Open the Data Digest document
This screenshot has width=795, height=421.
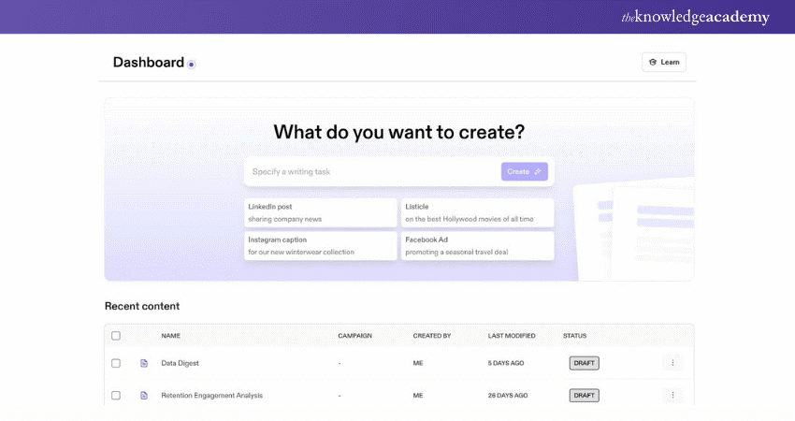[x=180, y=363]
